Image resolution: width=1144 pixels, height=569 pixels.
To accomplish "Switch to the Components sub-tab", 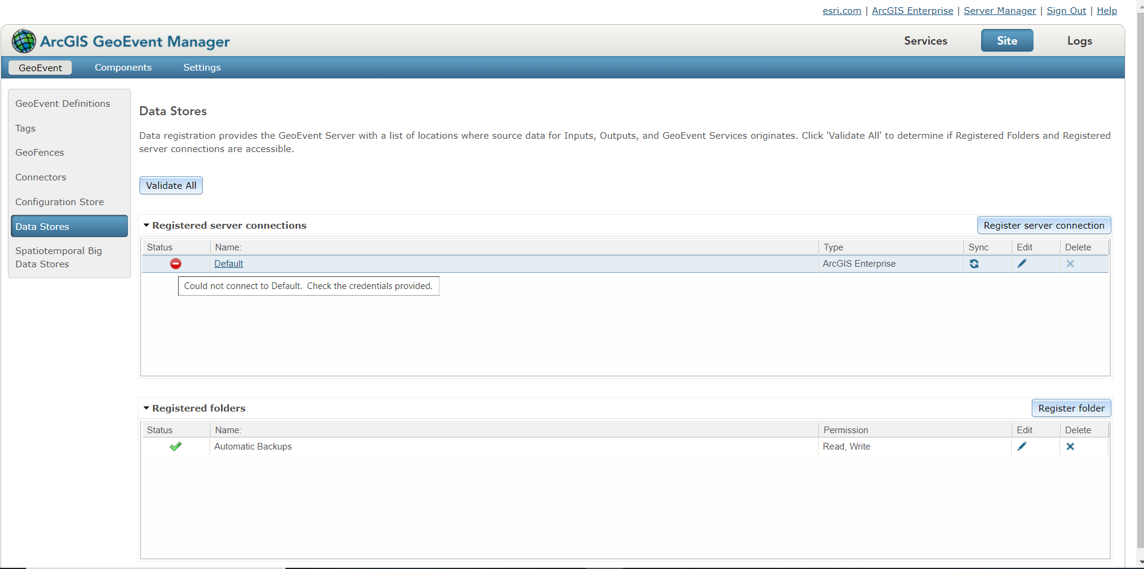I will coord(123,68).
